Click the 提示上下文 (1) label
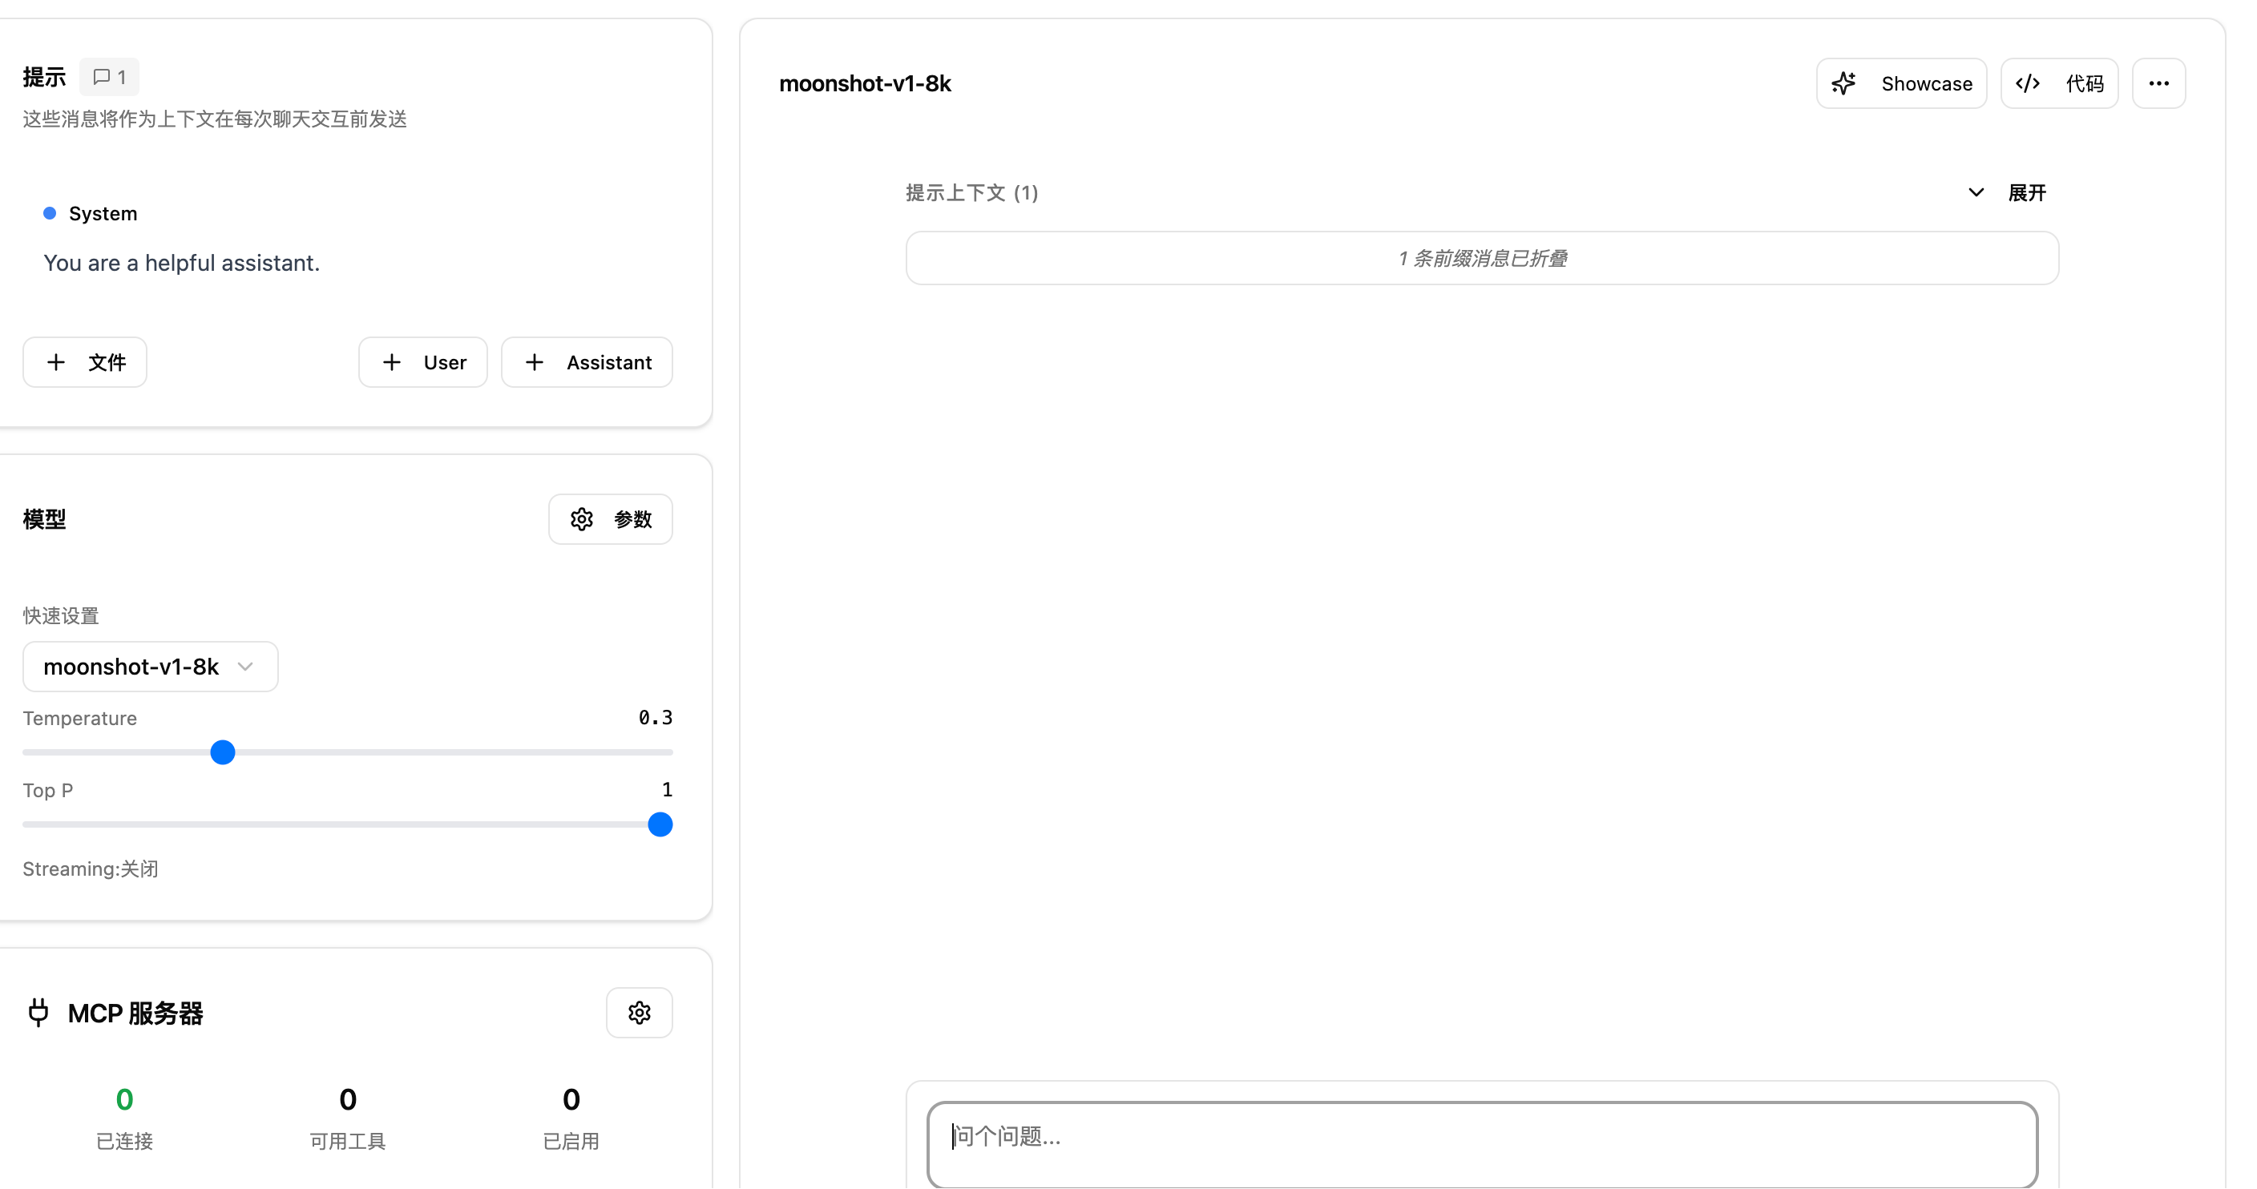The width and height of the screenshot is (2257, 1189). tap(971, 192)
